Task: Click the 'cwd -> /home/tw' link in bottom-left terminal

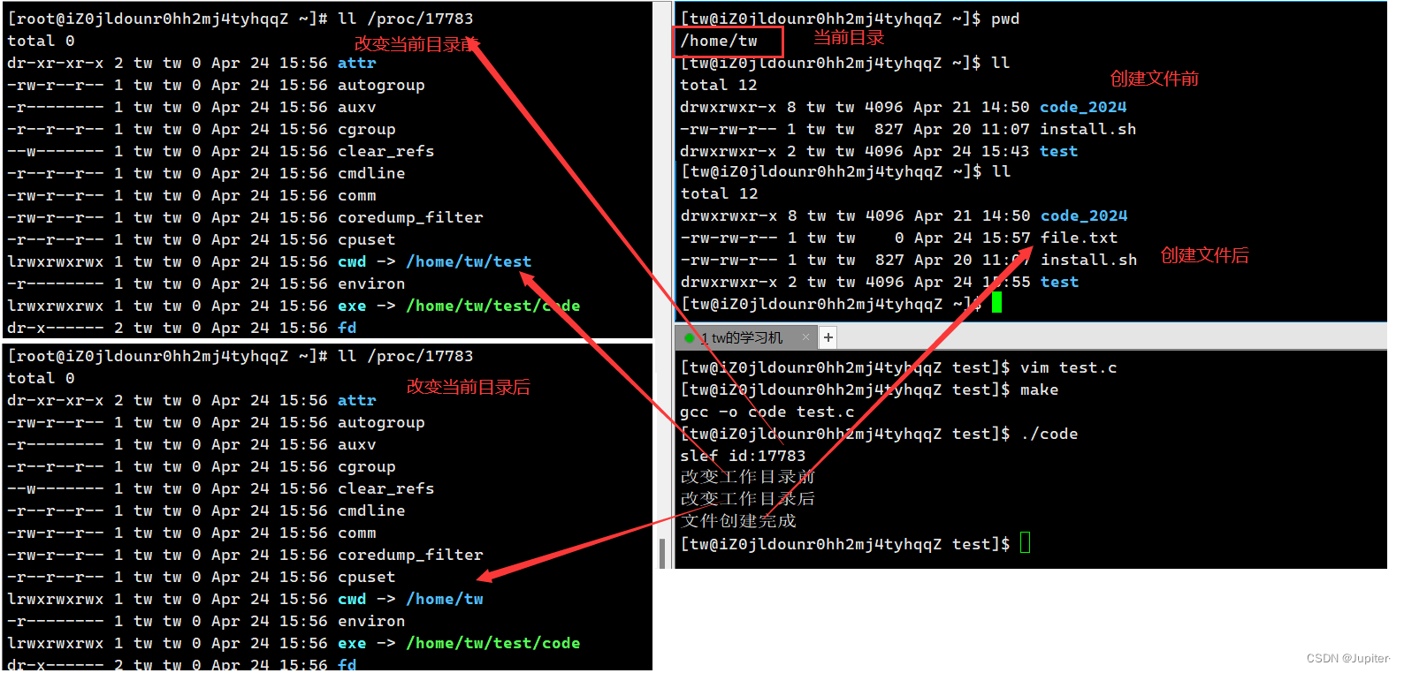Action: (x=410, y=599)
